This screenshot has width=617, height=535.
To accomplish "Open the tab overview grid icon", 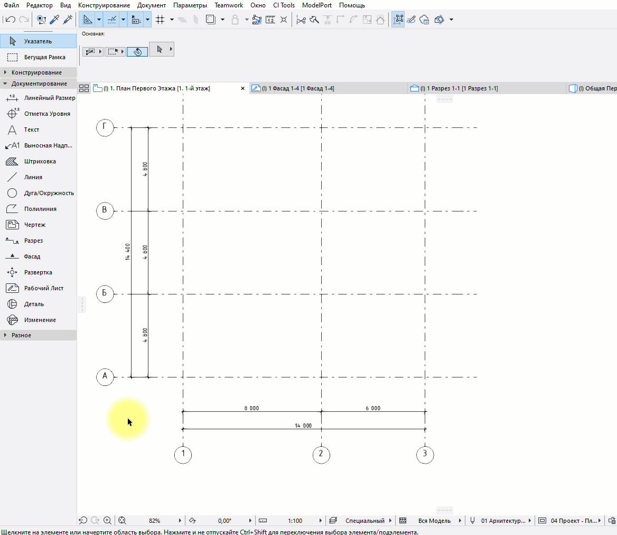I will click(x=84, y=88).
